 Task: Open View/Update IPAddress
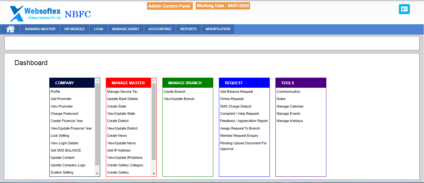pyautogui.click(x=125, y=158)
